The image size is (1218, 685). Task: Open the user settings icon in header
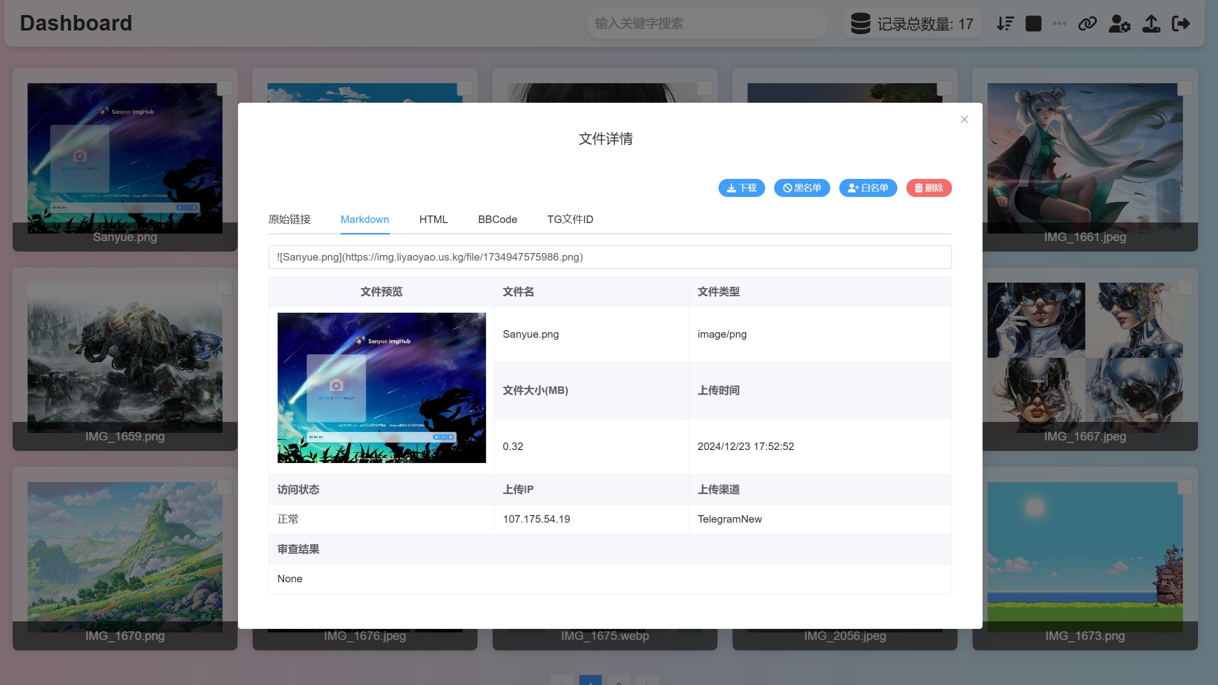tap(1119, 24)
